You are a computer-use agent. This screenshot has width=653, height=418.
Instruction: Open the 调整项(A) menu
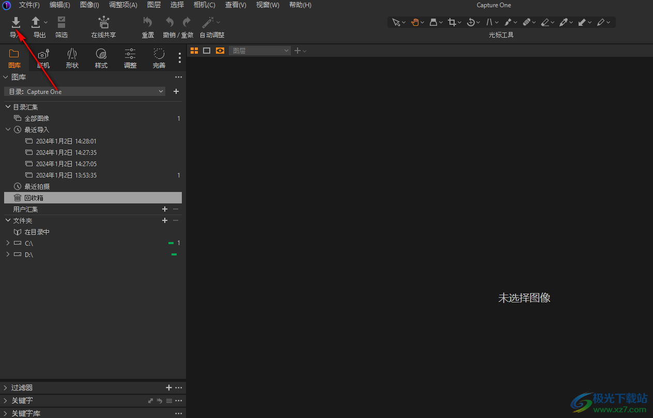pyautogui.click(x=123, y=5)
